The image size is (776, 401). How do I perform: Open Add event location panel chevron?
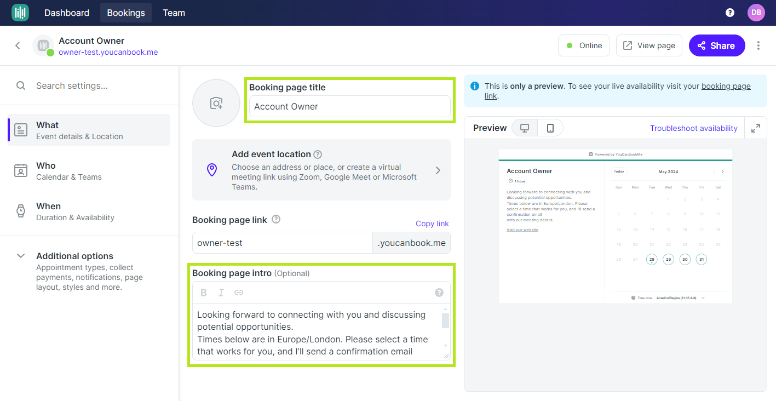click(x=438, y=170)
